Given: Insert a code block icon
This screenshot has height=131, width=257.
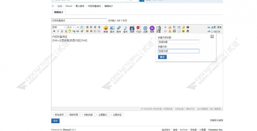Looking at the screenshot, I should [x=165, y=31].
